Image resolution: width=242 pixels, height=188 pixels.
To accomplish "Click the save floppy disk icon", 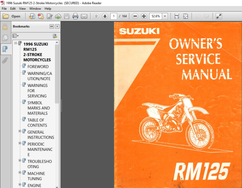I will click(67, 16).
